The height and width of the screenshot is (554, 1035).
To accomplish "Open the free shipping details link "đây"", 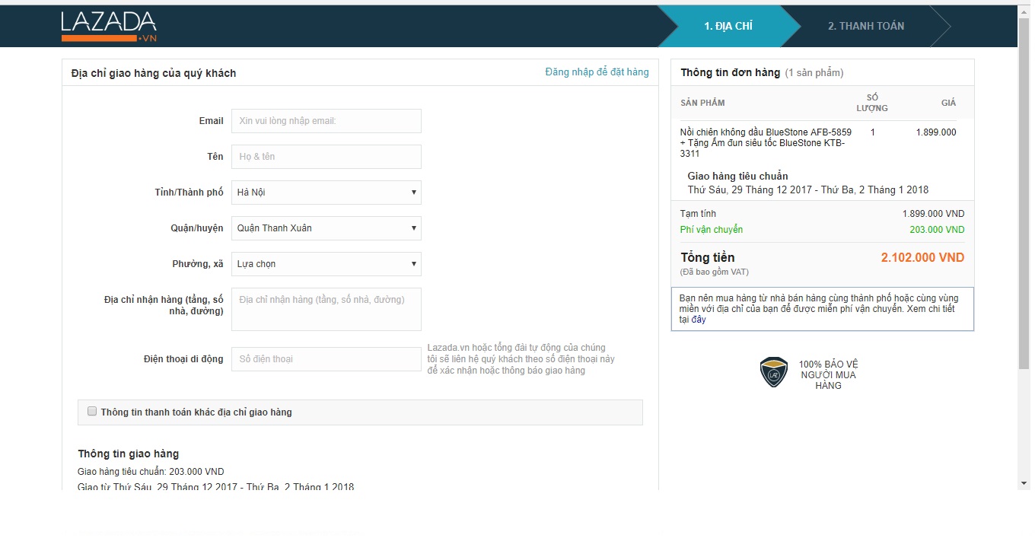I will click(x=699, y=320).
